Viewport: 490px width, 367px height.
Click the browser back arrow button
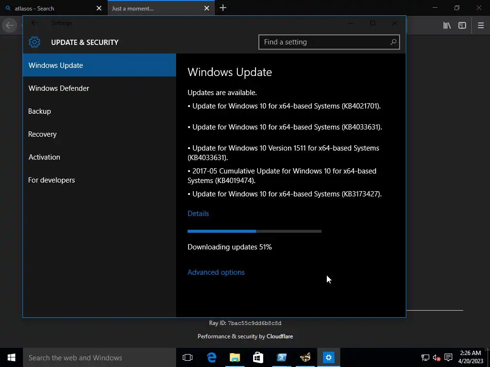(x=10, y=26)
